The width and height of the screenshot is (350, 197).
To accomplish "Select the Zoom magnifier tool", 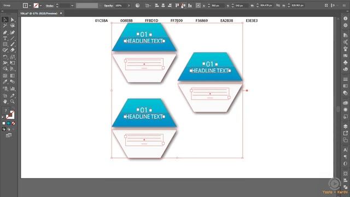I will click(12, 102).
